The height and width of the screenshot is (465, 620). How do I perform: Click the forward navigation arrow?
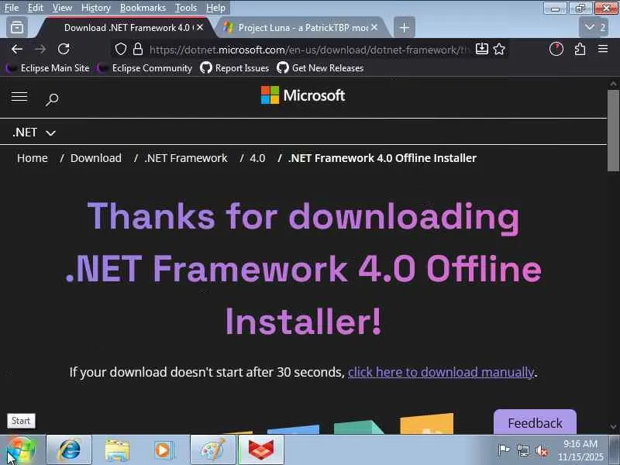tap(40, 49)
